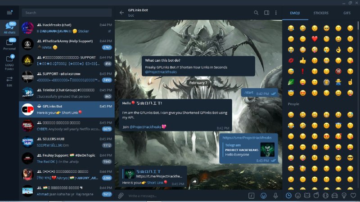The width and height of the screenshot is (360, 202).
Task: Jump to objects lightbulb emoji category
Action: [344, 196]
